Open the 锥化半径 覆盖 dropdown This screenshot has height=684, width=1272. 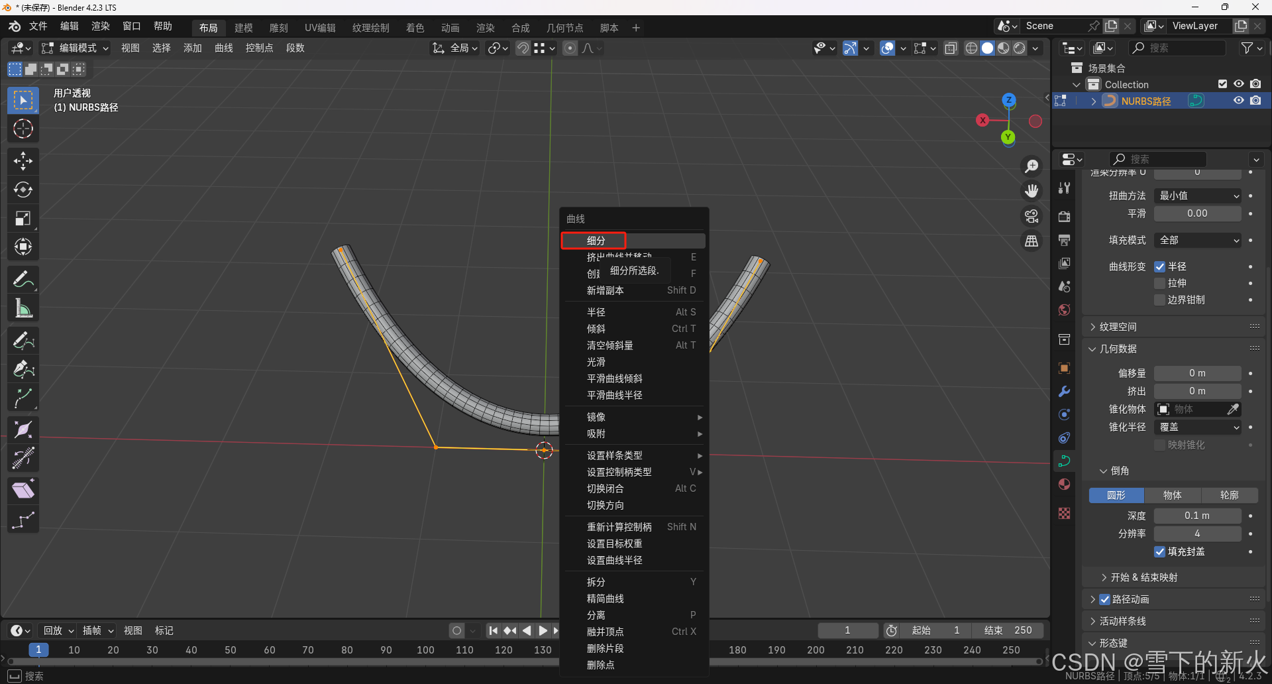pyautogui.click(x=1197, y=427)
